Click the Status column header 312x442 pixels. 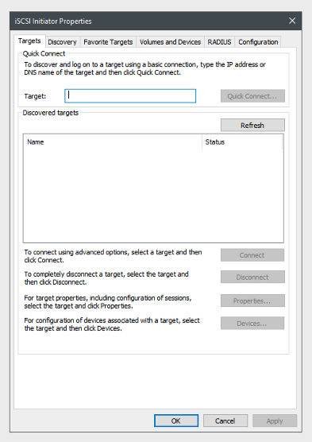pyautogui.click(x=242, y=142)
